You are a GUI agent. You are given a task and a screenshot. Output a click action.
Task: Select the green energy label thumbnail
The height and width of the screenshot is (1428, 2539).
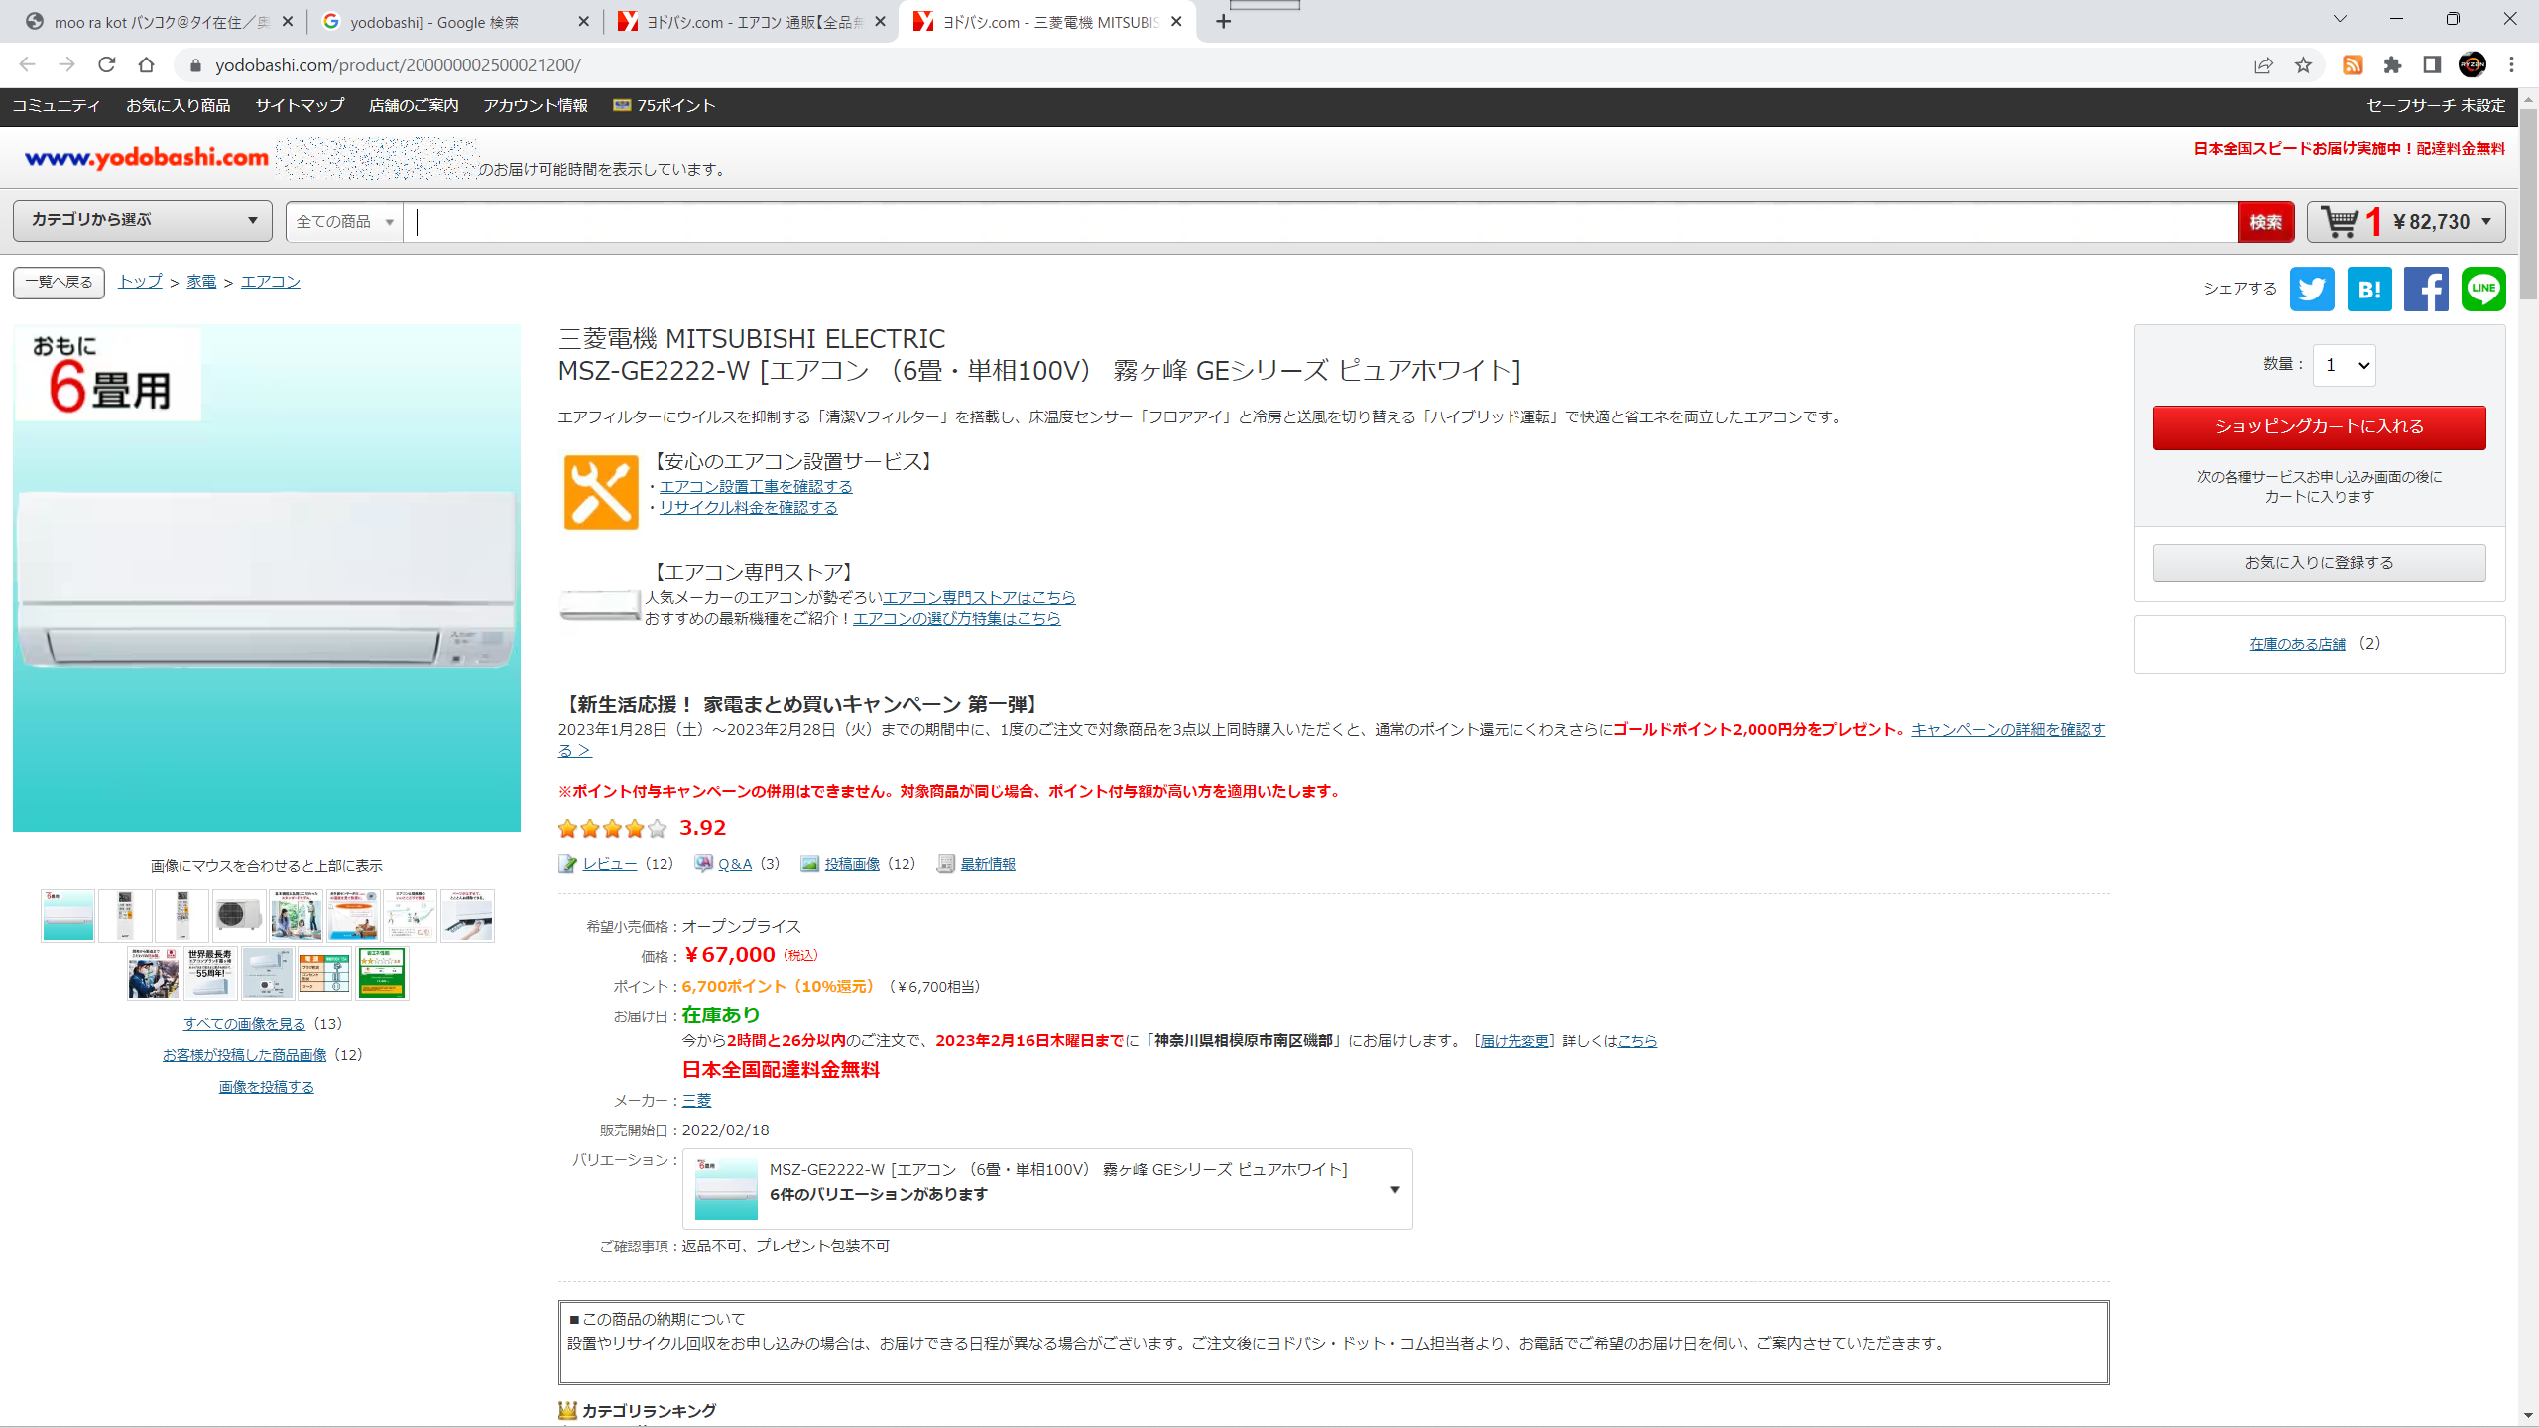[x=382, y=973]
